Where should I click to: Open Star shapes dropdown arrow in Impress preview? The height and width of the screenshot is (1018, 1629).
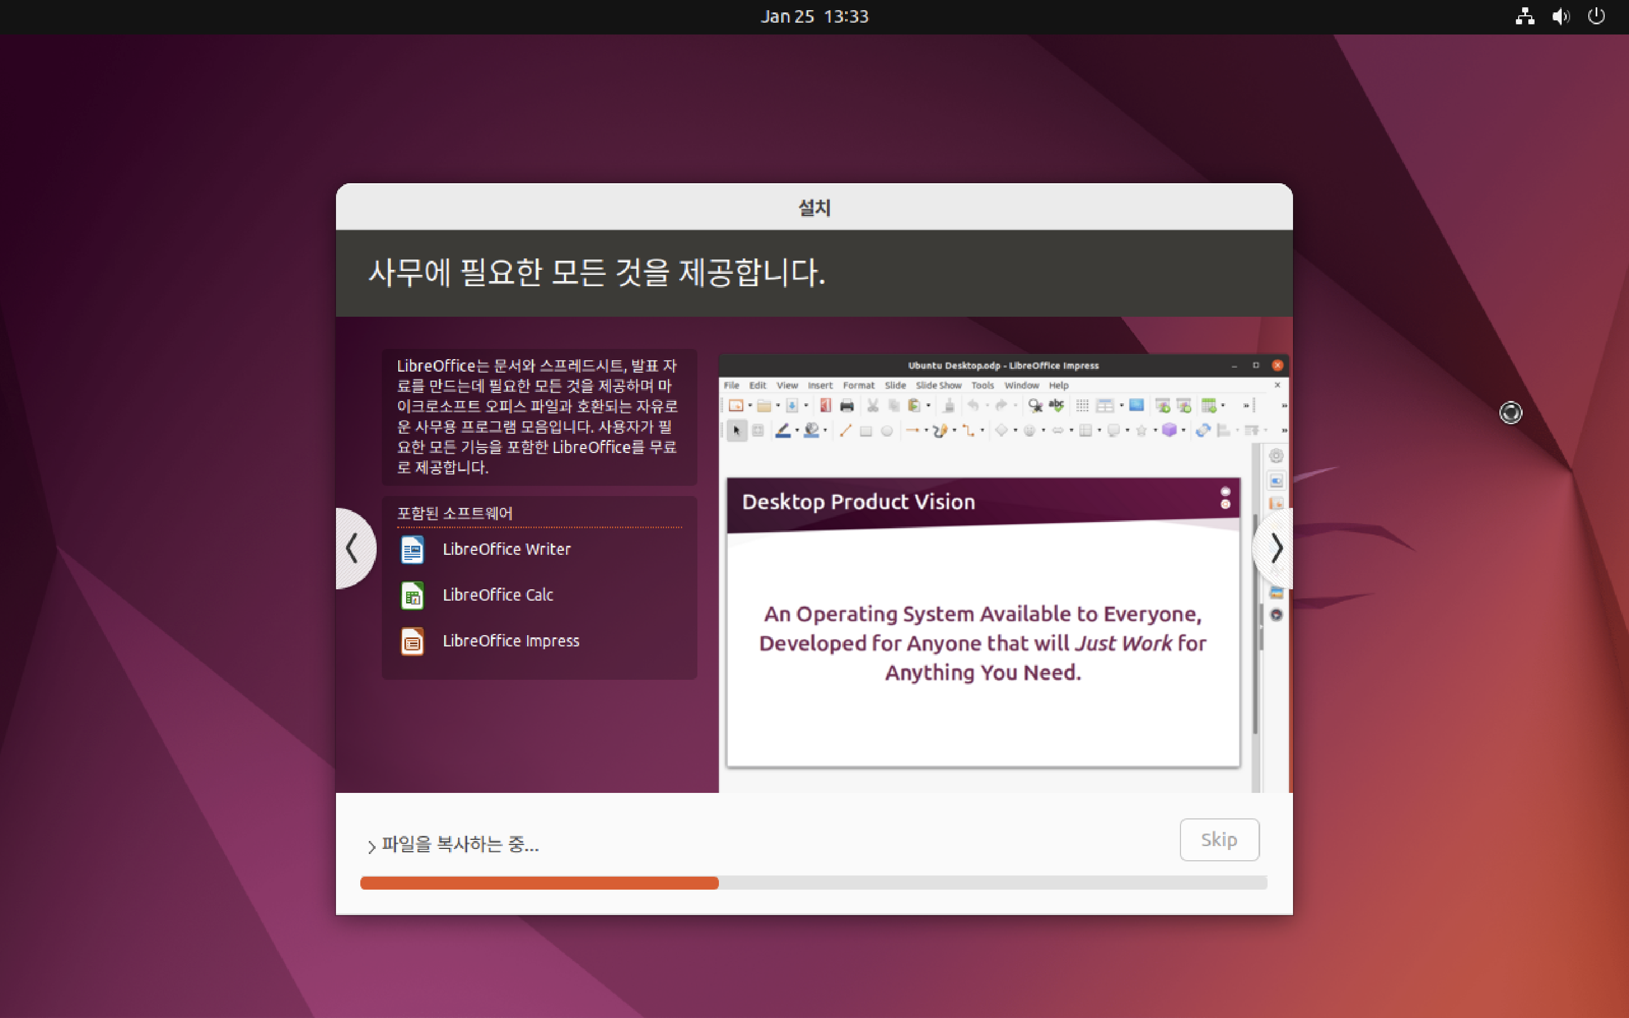pyautogui.click(x=1155, y=430)
